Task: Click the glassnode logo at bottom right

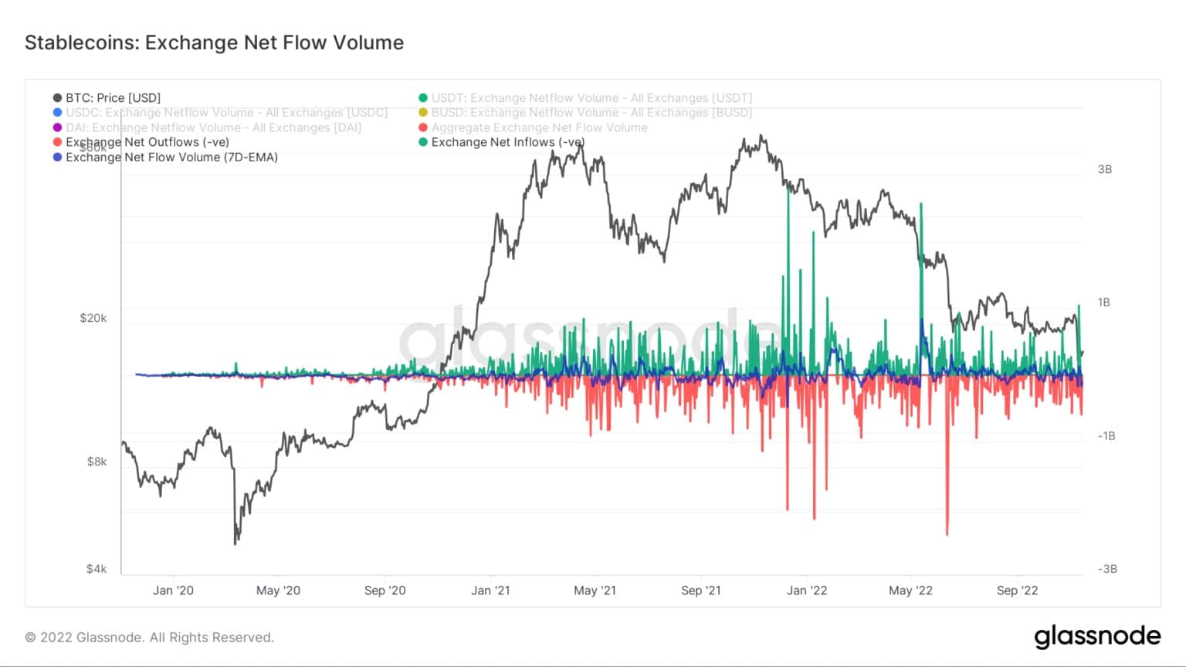Action: [1097, 637]
